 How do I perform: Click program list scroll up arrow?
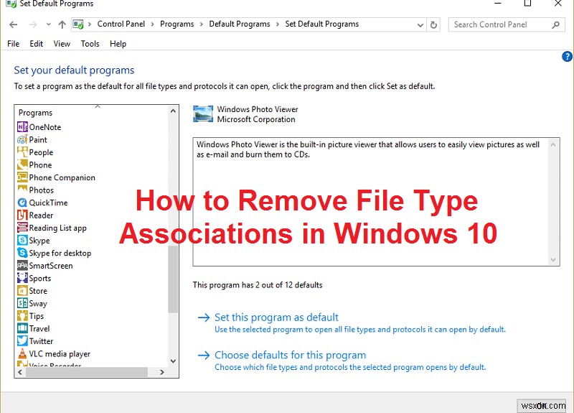[x=173, y=111]
